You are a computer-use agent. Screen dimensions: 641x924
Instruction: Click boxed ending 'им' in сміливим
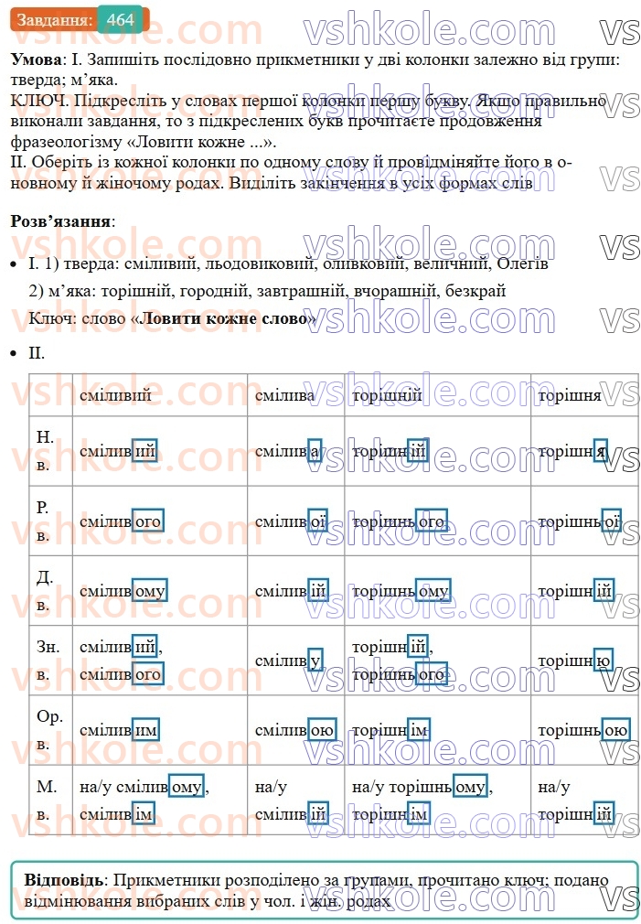[145, 730]
